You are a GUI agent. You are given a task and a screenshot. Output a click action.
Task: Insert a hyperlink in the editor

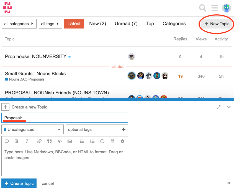(39, 141)
